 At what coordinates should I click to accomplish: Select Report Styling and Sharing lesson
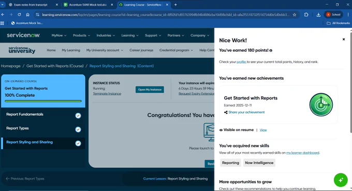click(x=43, y=143)
